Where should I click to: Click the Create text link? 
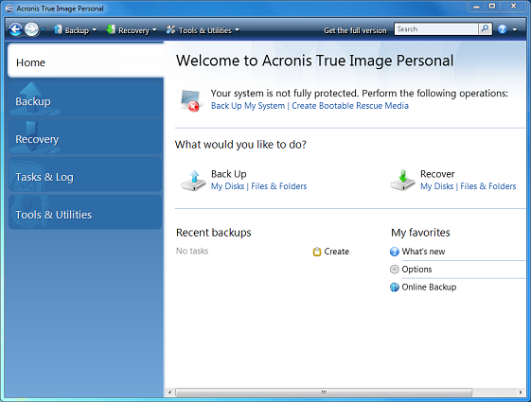[x=337, y=252]
